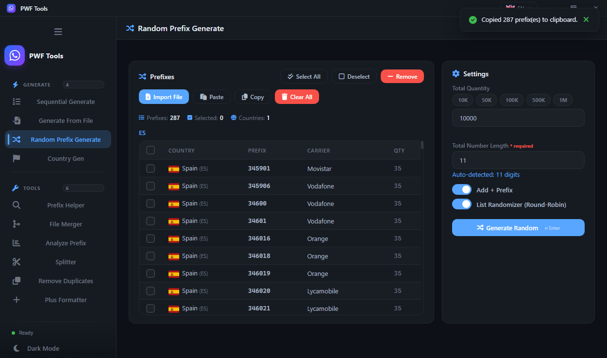Click the Sequential Generate list icon
Image resolution: width=607 pixels, height=358 pixels.
[17, 102]
